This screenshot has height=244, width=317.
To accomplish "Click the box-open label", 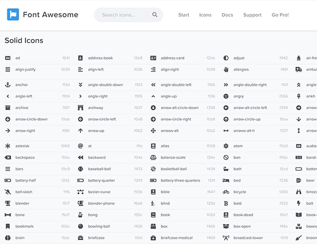I will [242, 226].
